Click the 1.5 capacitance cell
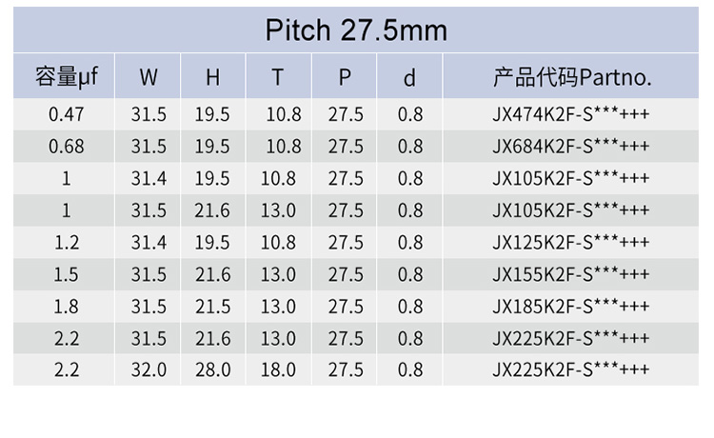The height and width of the screenshot is (438, 714). [x=67, y=275]
